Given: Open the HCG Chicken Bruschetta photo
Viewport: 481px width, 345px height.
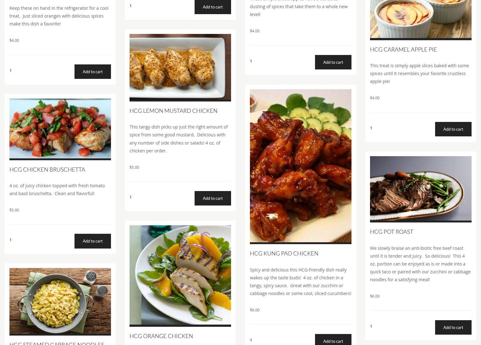Looking at the screenshot, I should 60,129.
